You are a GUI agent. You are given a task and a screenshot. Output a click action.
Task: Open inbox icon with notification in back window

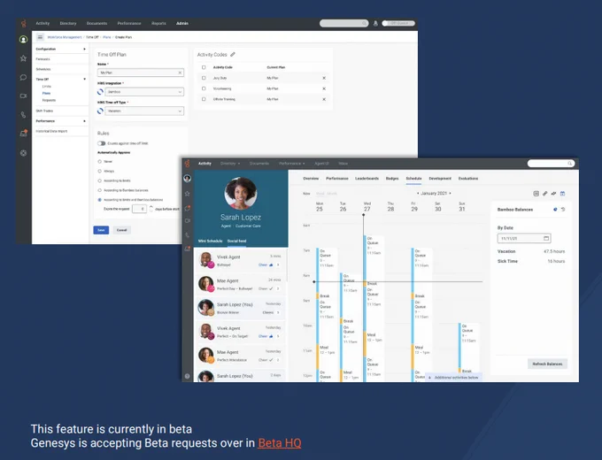point(23,133)
